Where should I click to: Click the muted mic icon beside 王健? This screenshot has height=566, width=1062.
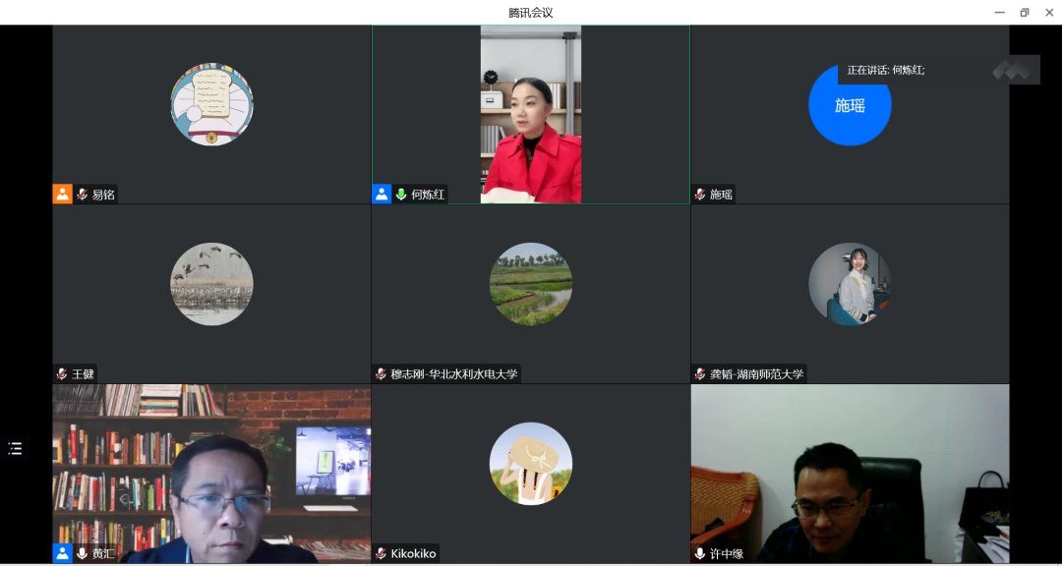tap(62, 374)
